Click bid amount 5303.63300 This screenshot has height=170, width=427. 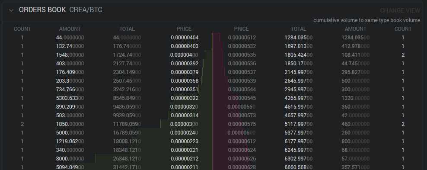click(x=70, y=98)
